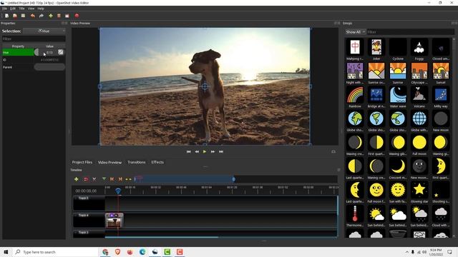Select the Foggy emoji

(419, 47)
